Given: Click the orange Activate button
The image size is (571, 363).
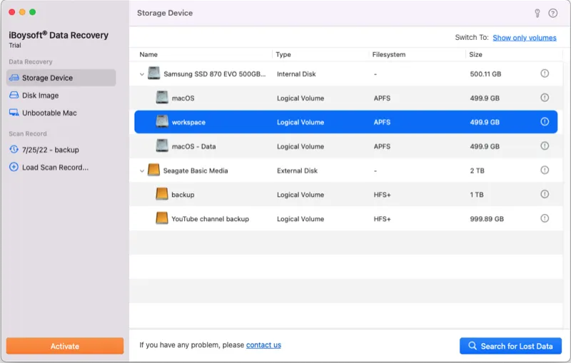Looking at the screenshot, I should 65,346.
